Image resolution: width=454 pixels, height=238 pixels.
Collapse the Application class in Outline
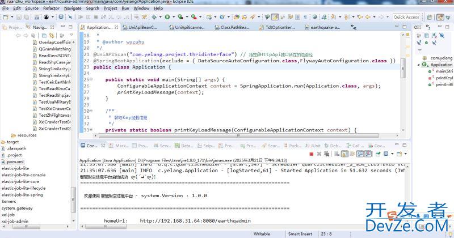[419, 65]
